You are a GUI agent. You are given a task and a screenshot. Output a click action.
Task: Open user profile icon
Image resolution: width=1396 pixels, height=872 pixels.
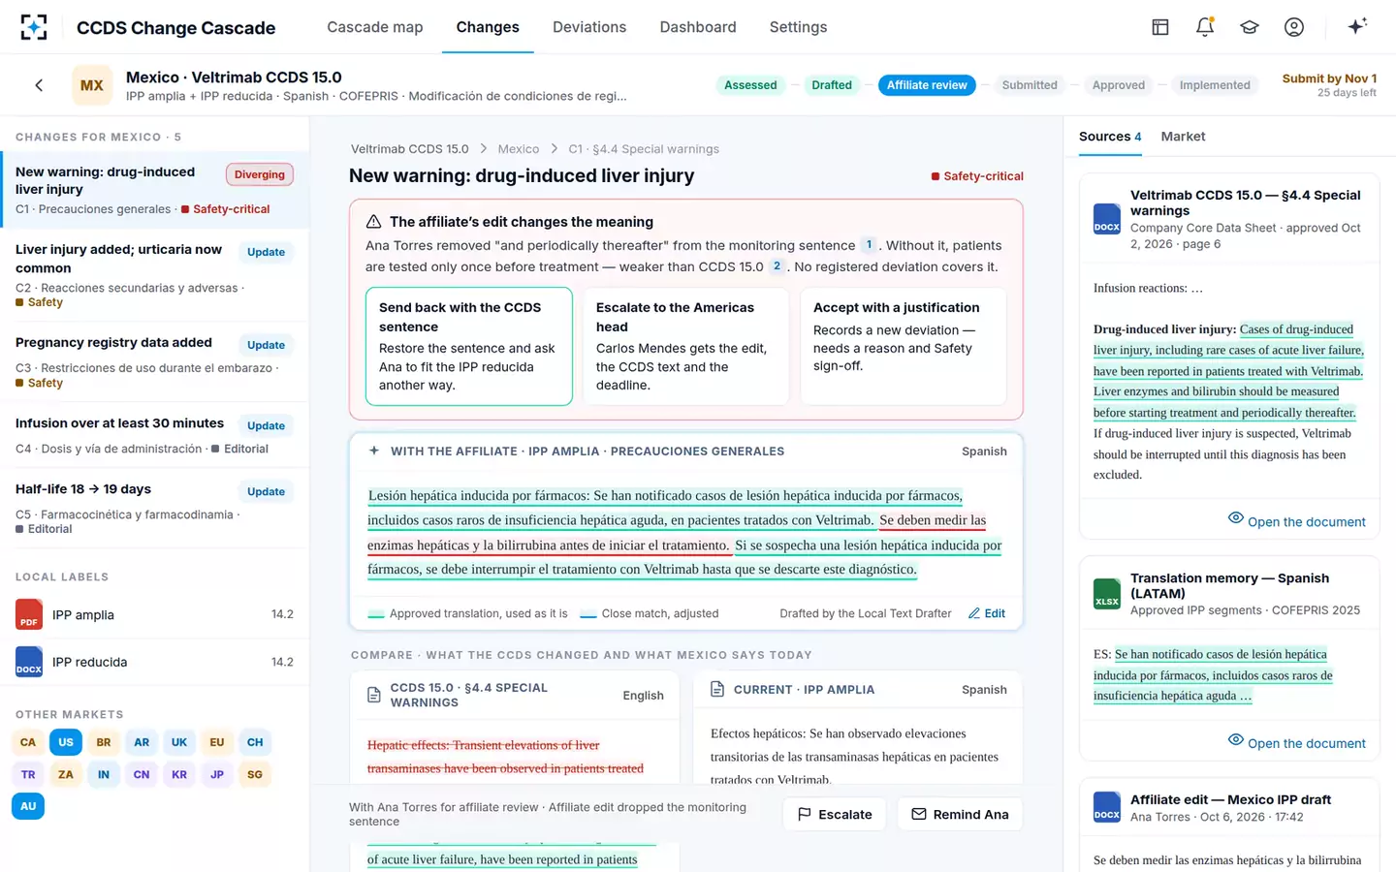click(1294, 27)
